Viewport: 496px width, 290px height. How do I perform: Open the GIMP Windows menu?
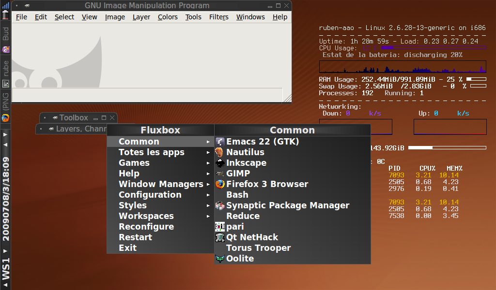tap(250, 17)
